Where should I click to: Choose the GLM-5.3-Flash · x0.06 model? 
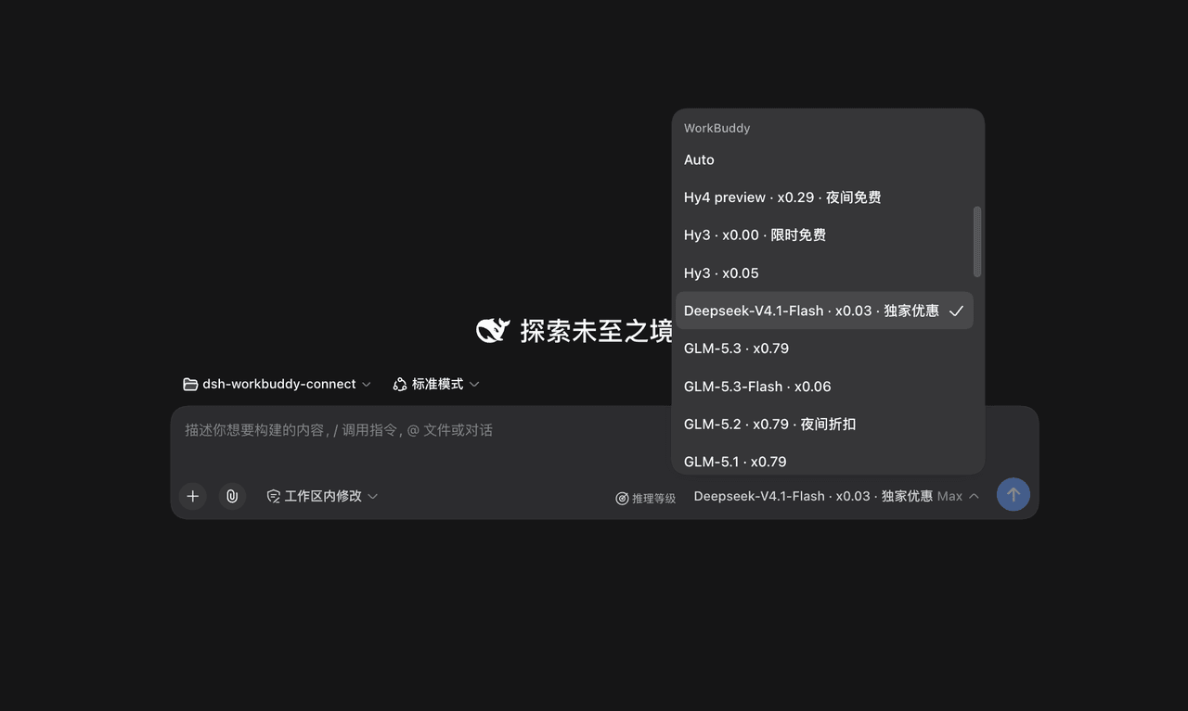pyautogui.click(x=824, y=387)
